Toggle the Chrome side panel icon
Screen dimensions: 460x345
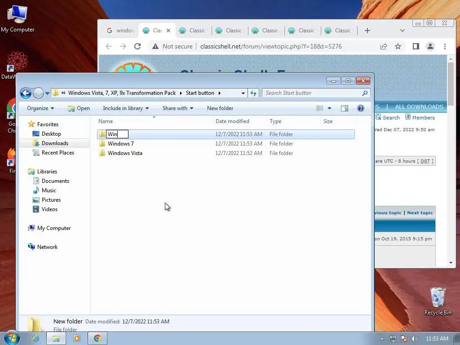pos(416,46)
